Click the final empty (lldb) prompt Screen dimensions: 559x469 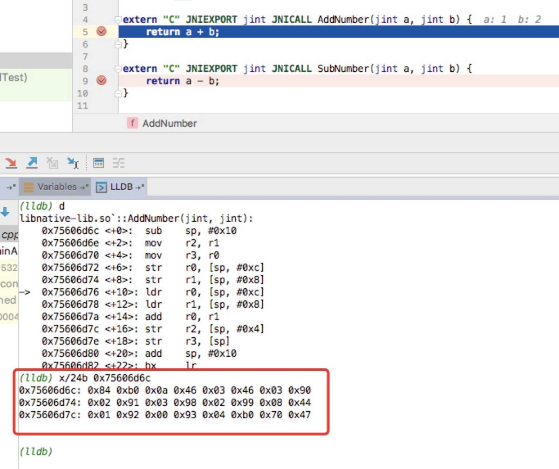pos(36,451)
